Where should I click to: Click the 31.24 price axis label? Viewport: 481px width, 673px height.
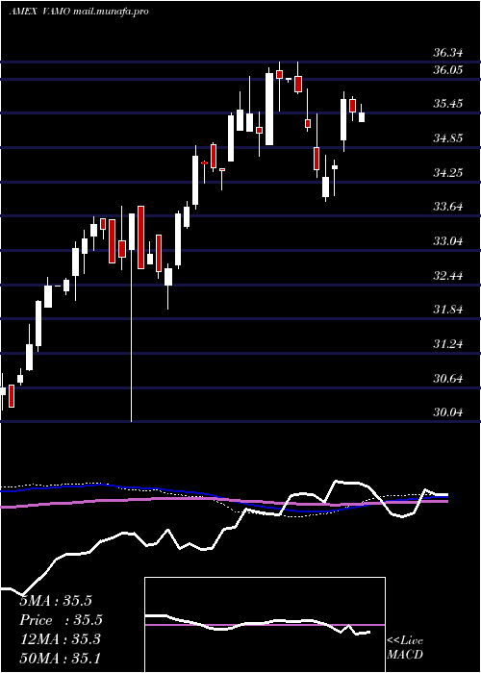point(447,344)
